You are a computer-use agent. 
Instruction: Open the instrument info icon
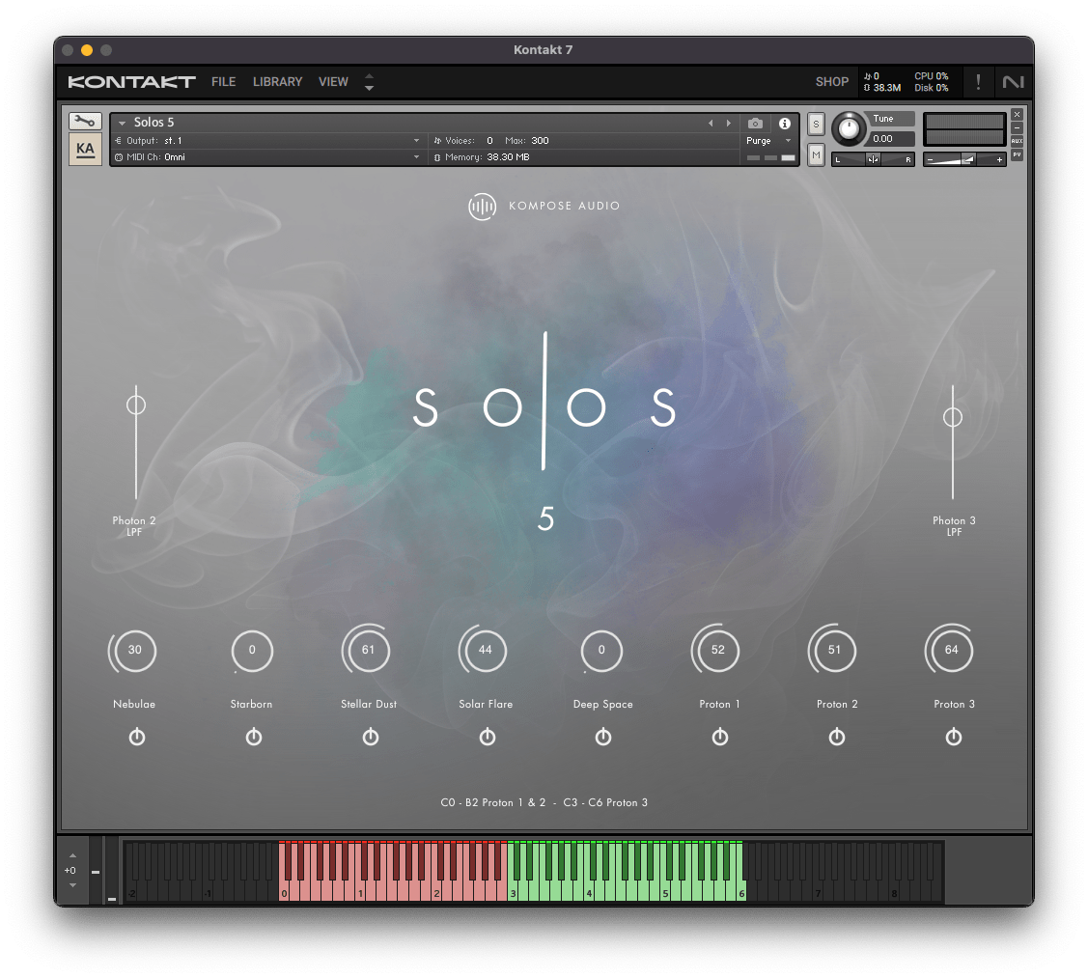(x=785, y=124)
